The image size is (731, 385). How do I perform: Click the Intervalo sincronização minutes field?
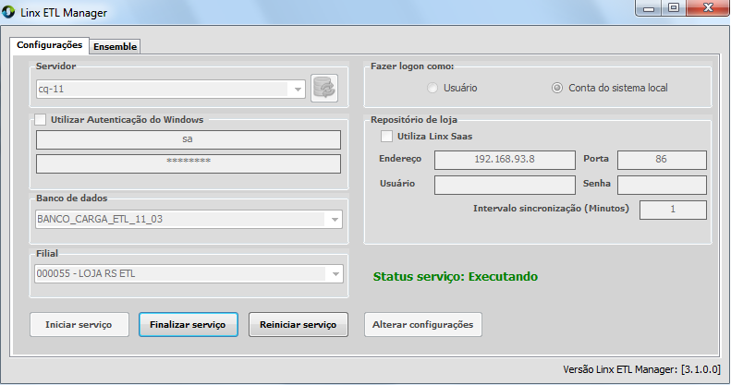673,210
